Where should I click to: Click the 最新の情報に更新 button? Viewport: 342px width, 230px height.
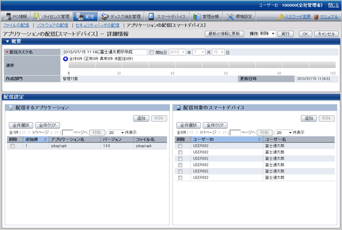(224, 34)
